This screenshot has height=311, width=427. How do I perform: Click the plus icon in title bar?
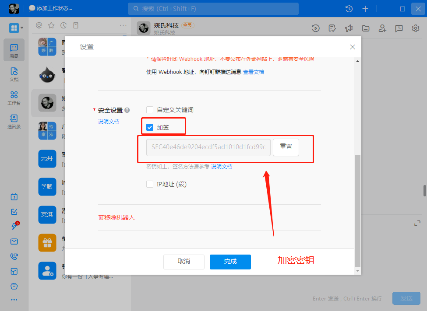point(365,9)
